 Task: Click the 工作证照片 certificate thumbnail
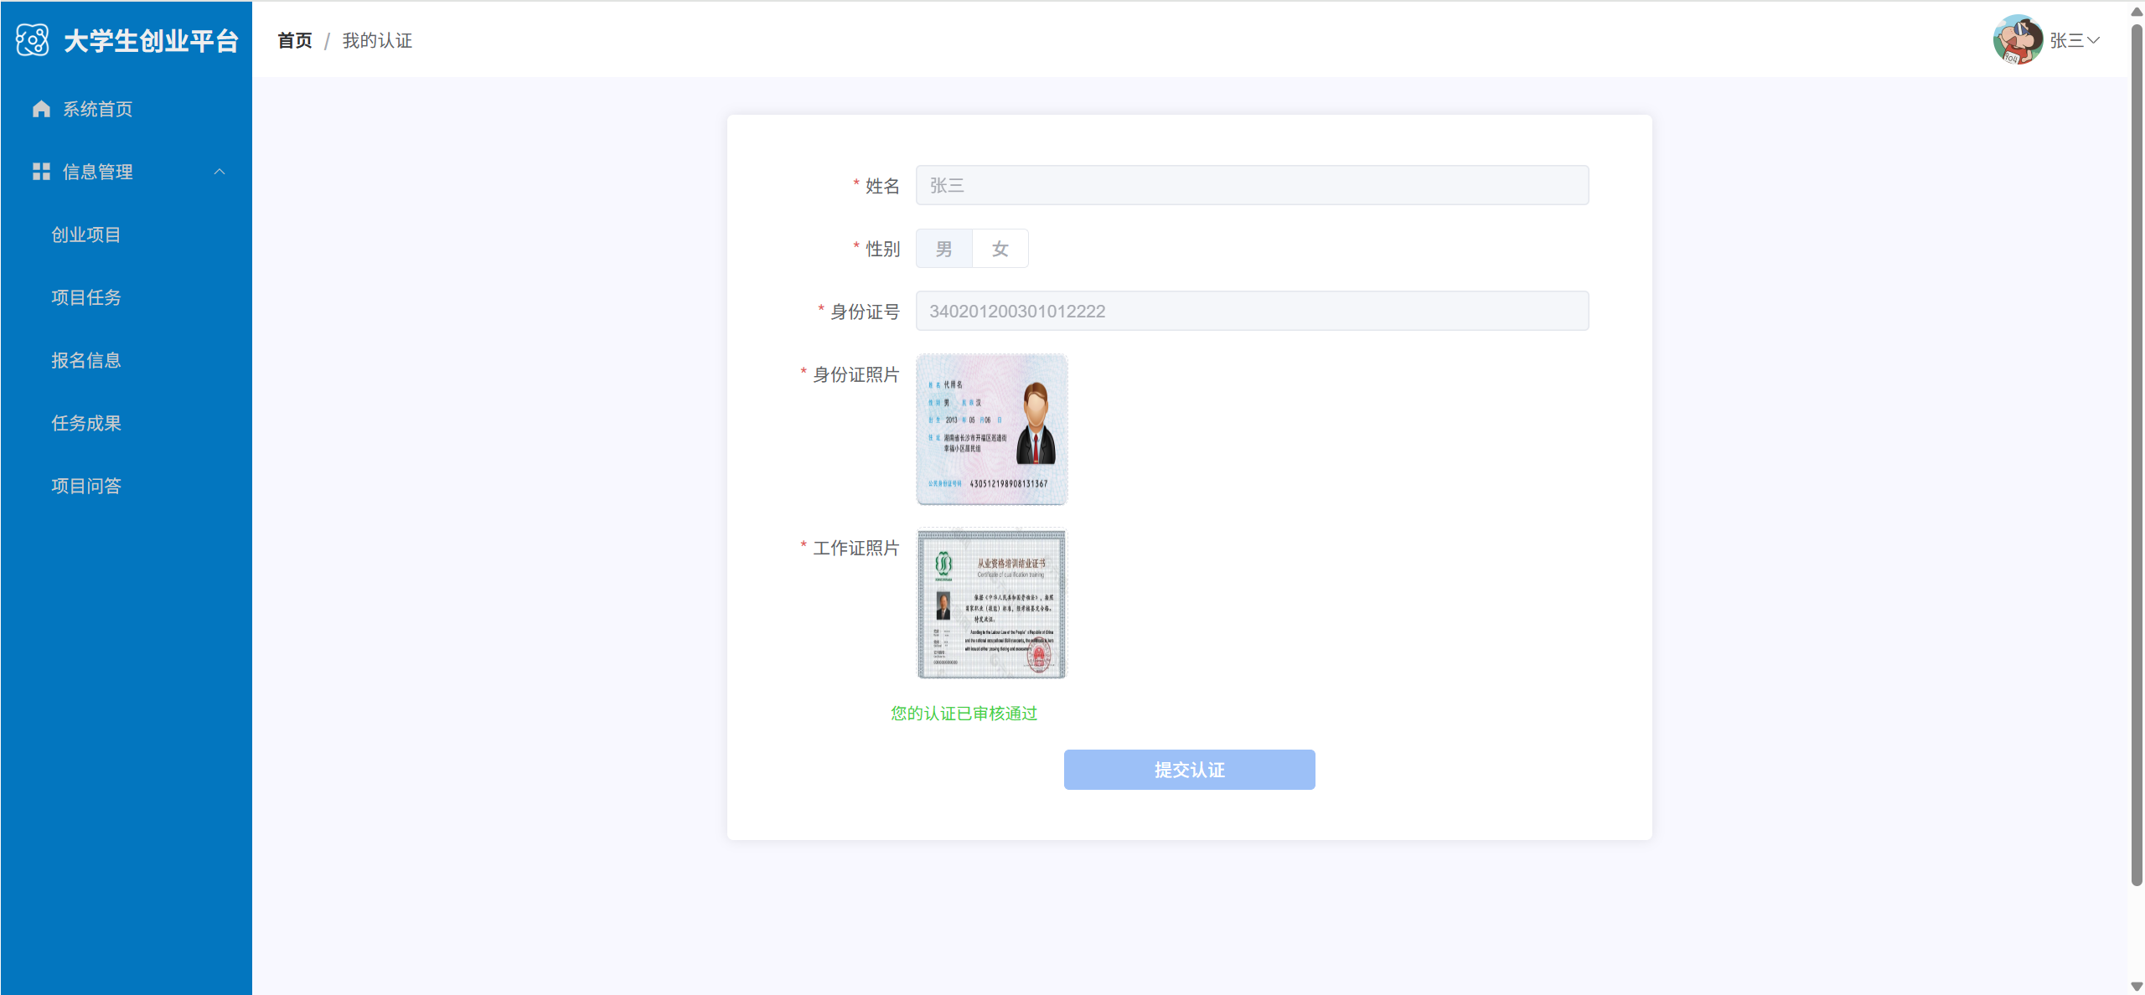pyautogui.click(x=992, y=603)
